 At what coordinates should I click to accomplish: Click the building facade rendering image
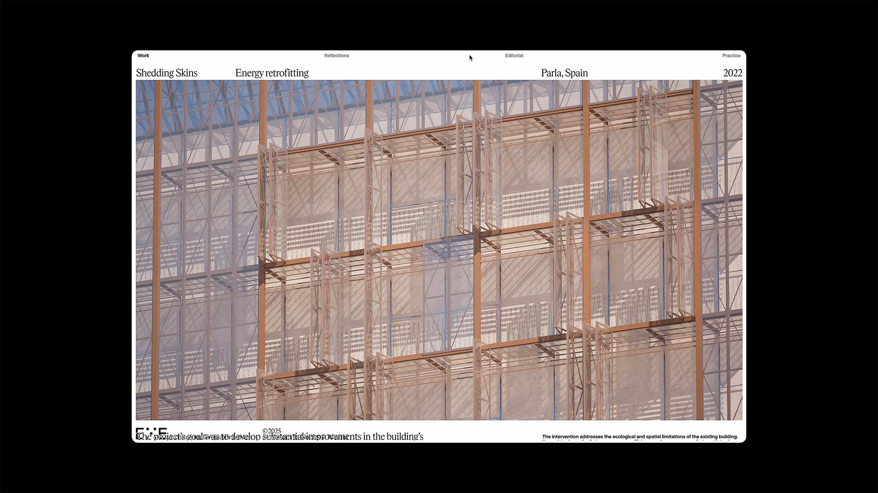[x=439, y=250]
